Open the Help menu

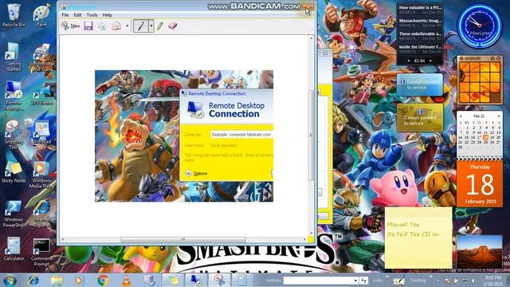108,15
